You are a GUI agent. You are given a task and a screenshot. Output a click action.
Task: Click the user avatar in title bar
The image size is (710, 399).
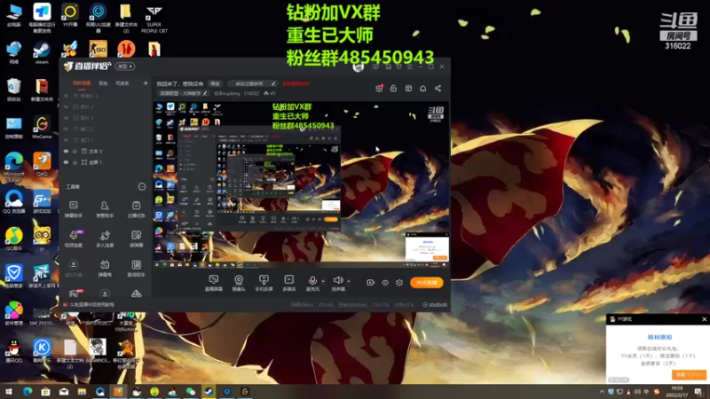click(359, 66)
